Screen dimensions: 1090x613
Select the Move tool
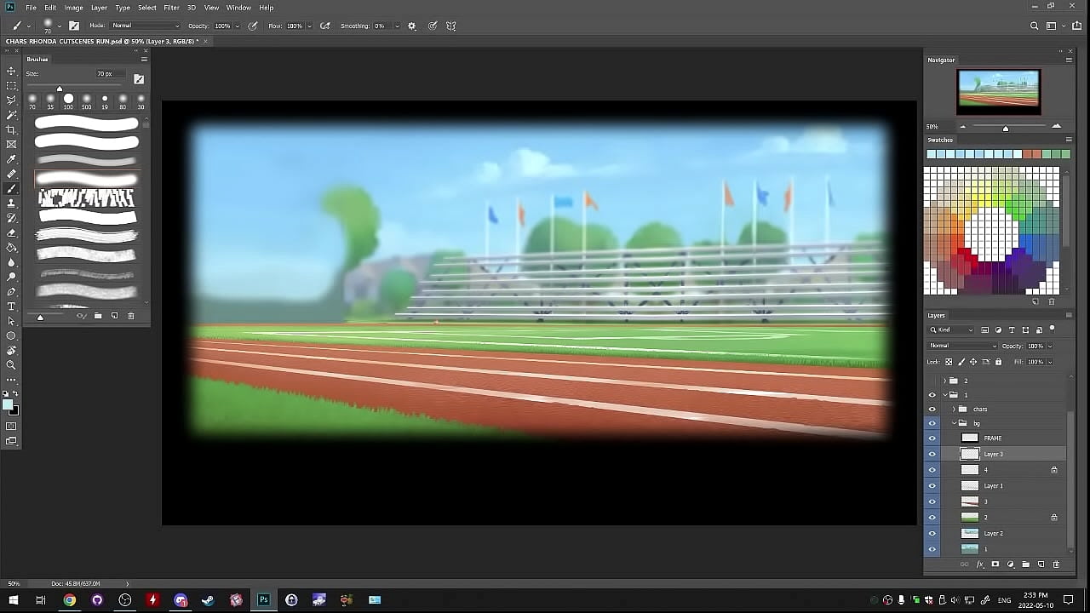pyautogui.click(x=11, y=71)
